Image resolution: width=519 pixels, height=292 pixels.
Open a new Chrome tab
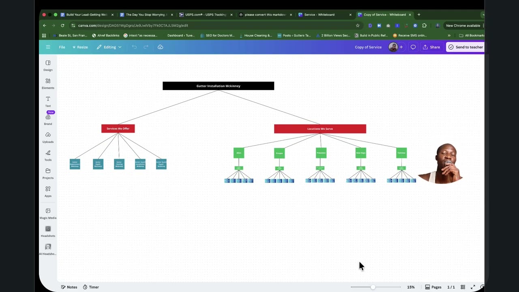click(419, 15)
